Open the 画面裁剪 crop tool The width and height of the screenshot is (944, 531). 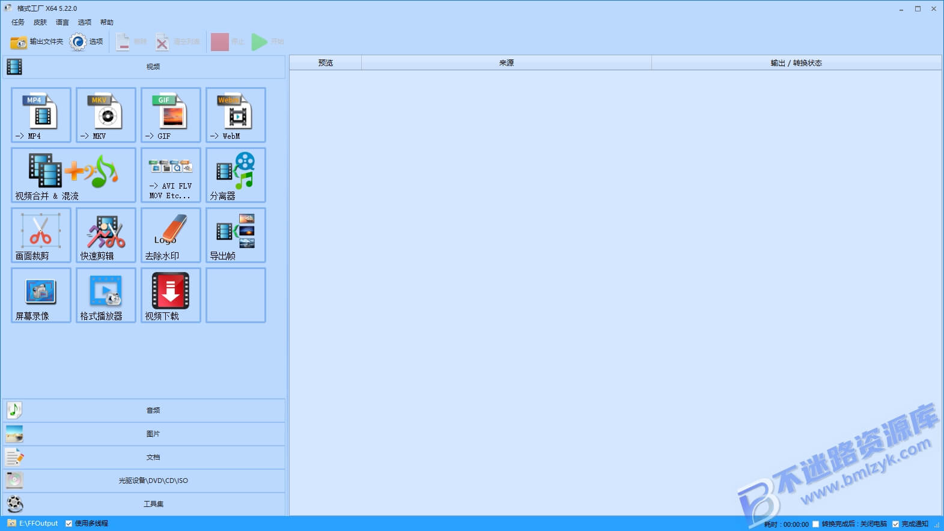(x=41, y=235)
